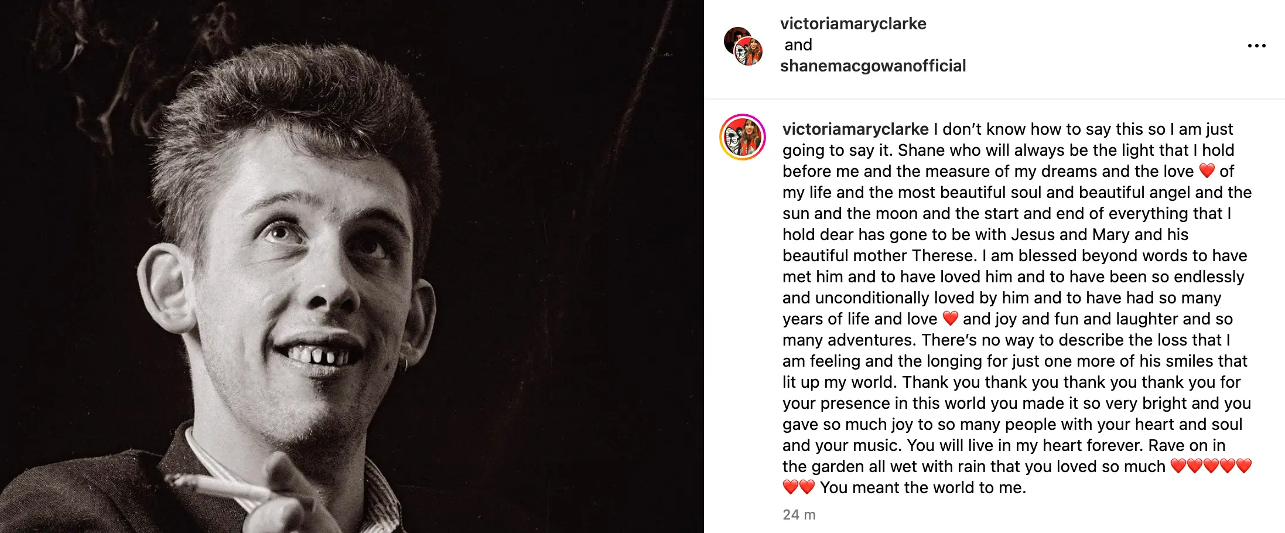Click the '24 m' timestamp below the caption

point(798,516)
